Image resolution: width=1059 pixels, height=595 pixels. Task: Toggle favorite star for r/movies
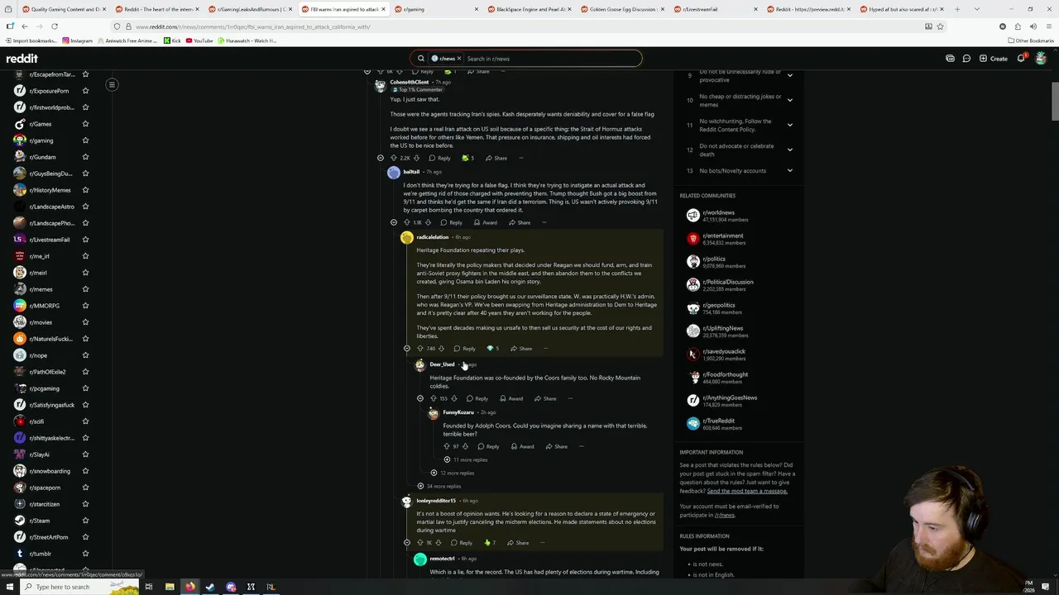pyautogui.click(x=85, y=322)
